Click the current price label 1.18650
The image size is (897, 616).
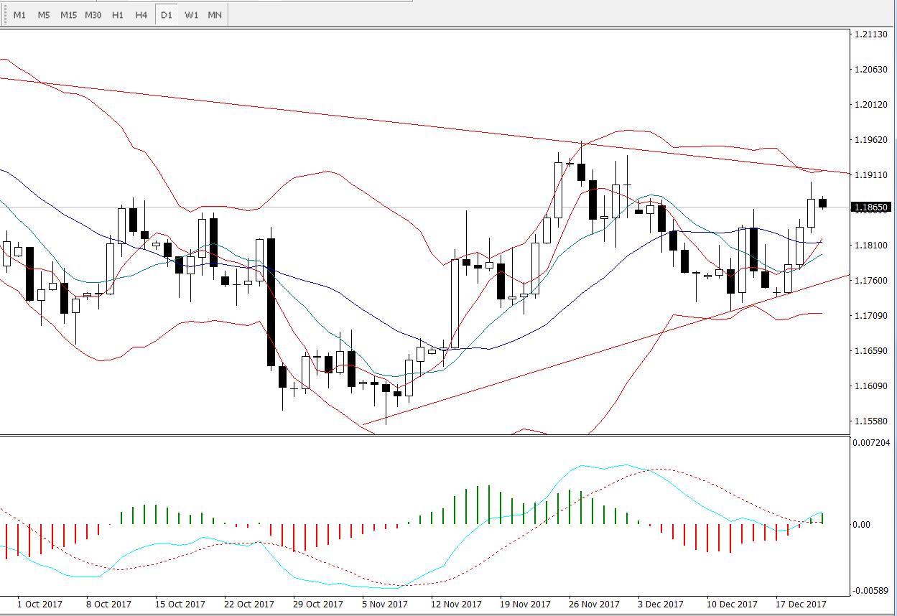tap(872, 207)
